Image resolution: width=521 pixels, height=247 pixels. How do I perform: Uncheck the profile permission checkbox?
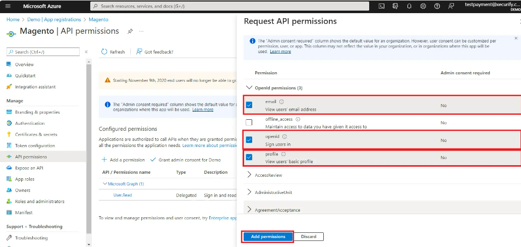249,157
